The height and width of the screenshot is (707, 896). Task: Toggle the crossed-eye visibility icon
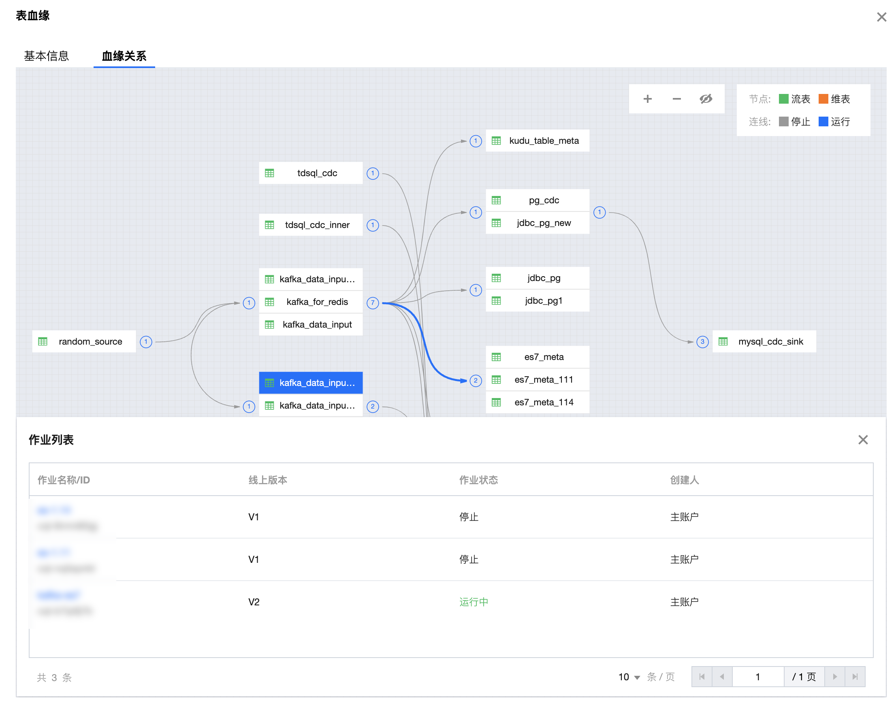(x=706, y=99)
